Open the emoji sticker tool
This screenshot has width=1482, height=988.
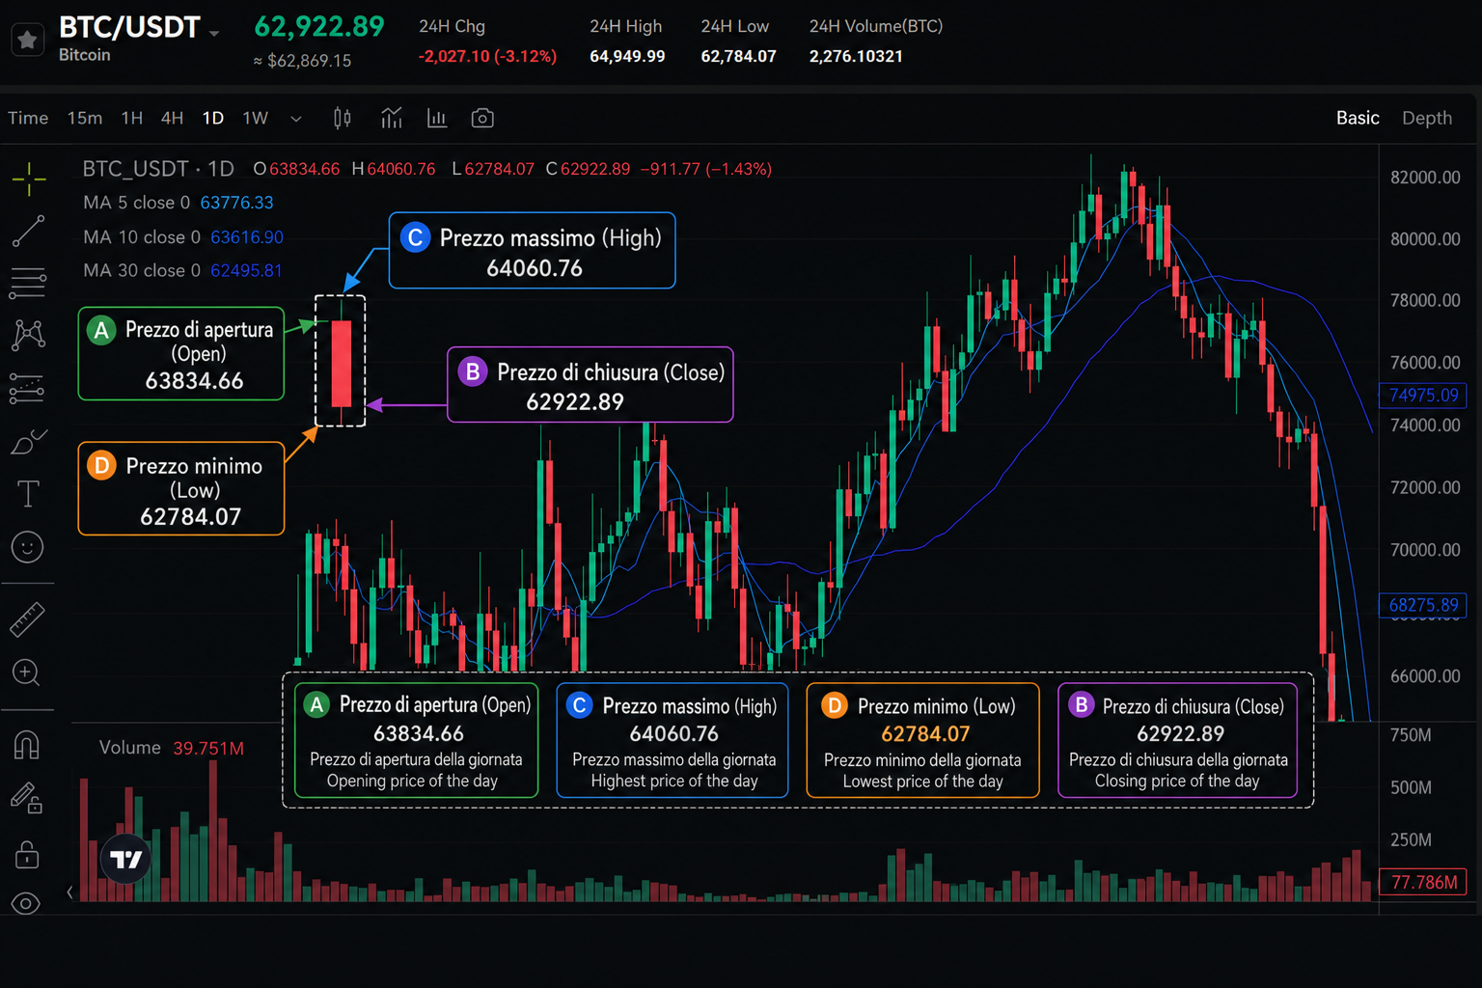click(x=27, y=547)
